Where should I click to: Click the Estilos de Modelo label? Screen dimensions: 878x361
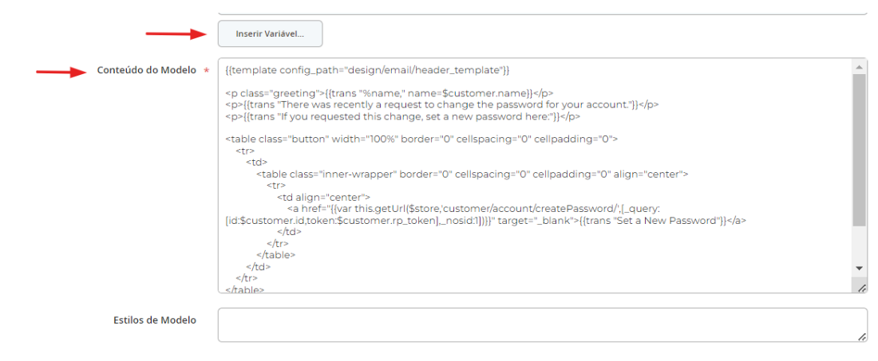(155, 320)
